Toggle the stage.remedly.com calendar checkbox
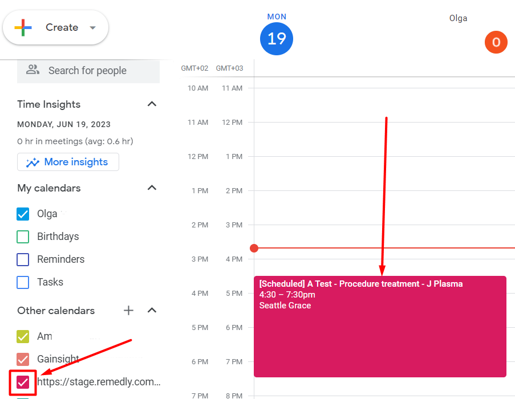The height and width of the screenshot is (399, 515). click(23, 382)
